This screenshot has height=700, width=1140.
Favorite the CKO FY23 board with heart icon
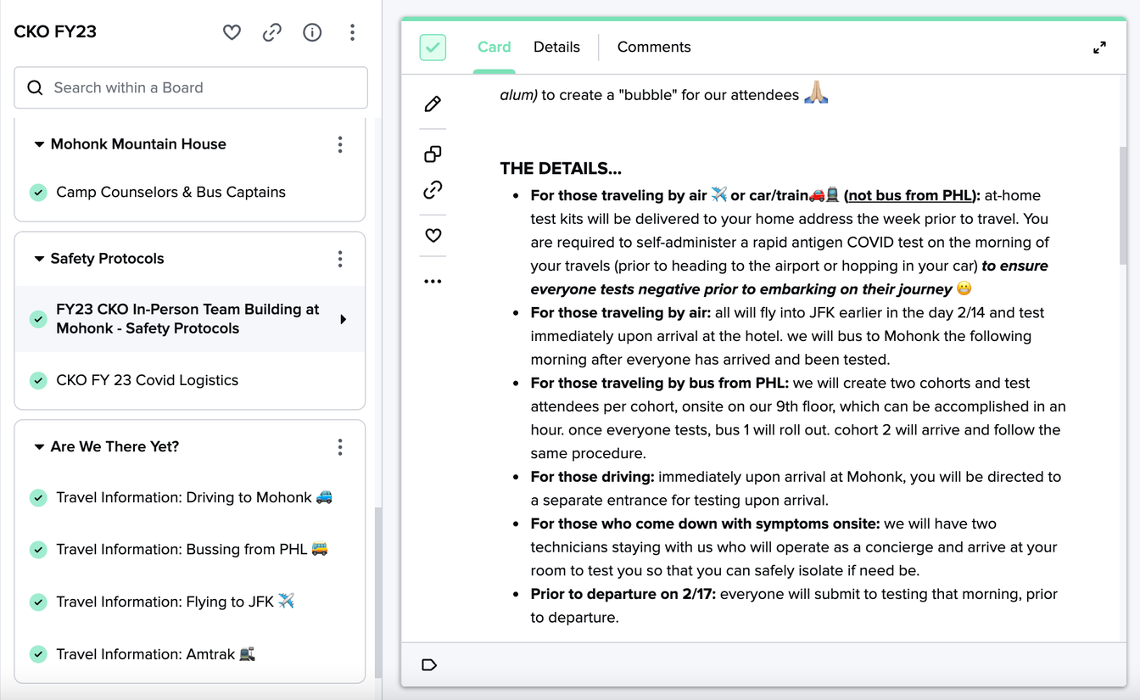click(x=232, y=32)
